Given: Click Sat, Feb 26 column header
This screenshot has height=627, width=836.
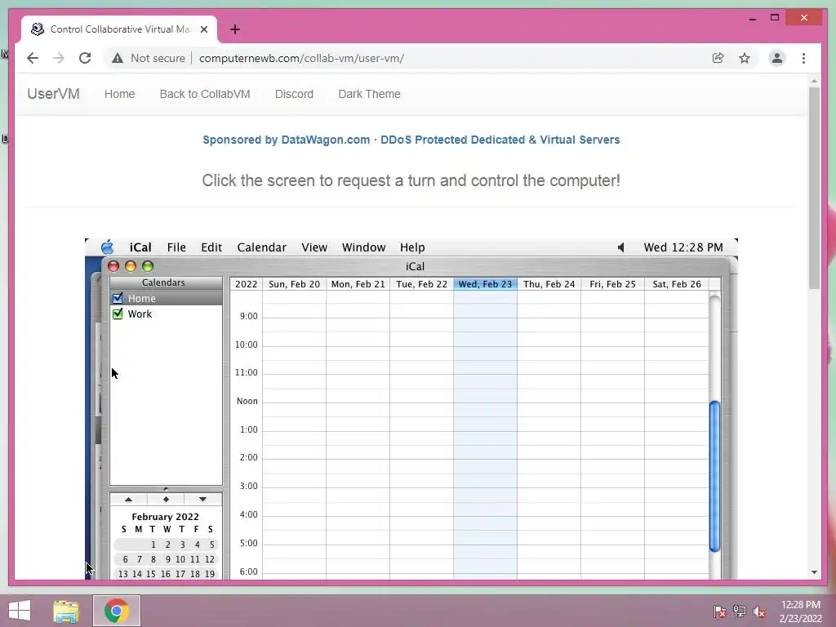Looking at the screenshot, I should [677, 284].
